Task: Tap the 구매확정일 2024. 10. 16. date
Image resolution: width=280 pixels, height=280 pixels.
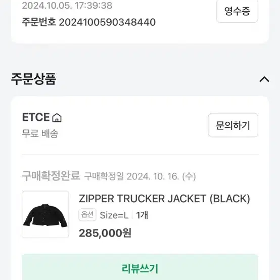Action: [x=140, y=176]
